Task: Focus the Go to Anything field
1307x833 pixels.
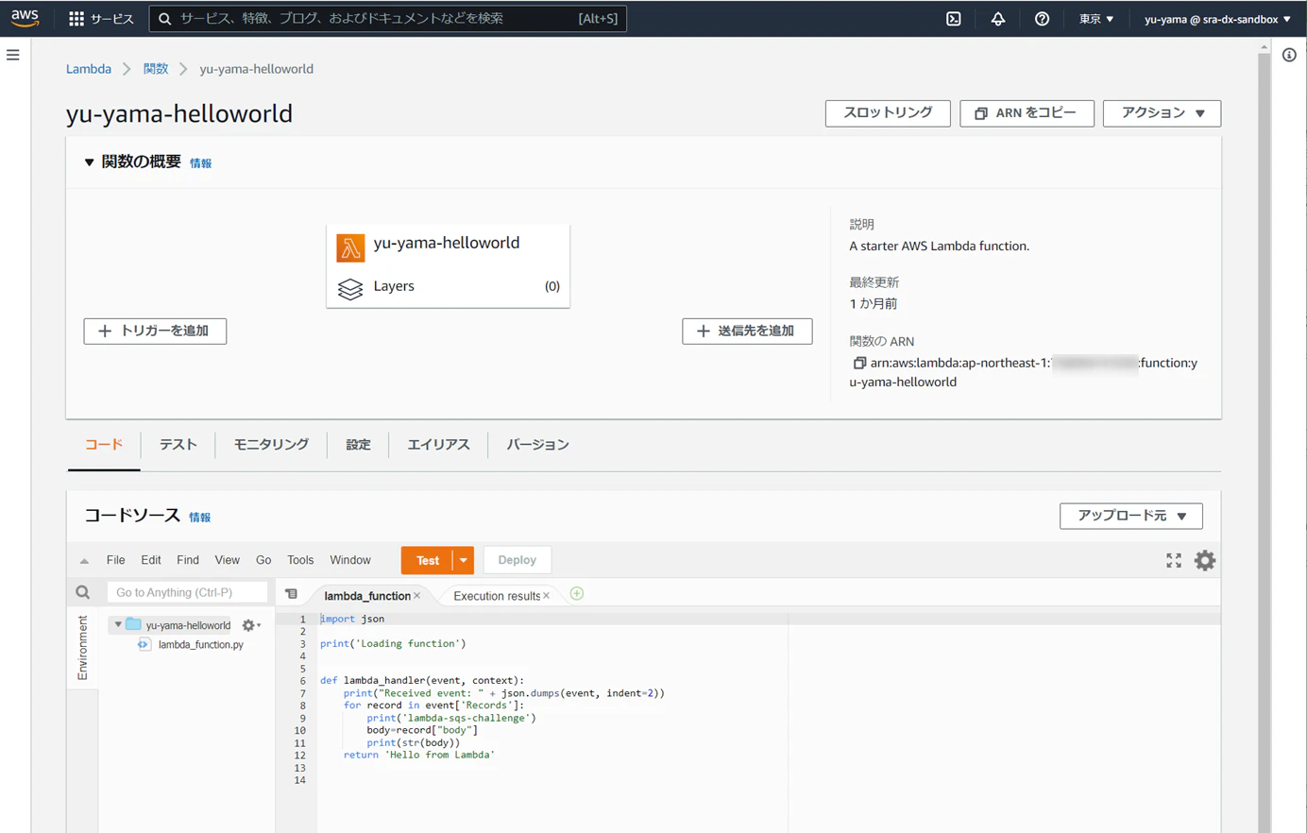Action: [x=187, y=592]
